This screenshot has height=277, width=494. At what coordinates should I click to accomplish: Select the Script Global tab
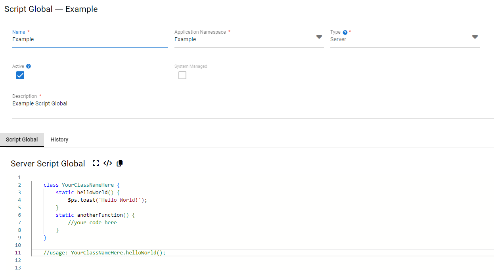22,139
